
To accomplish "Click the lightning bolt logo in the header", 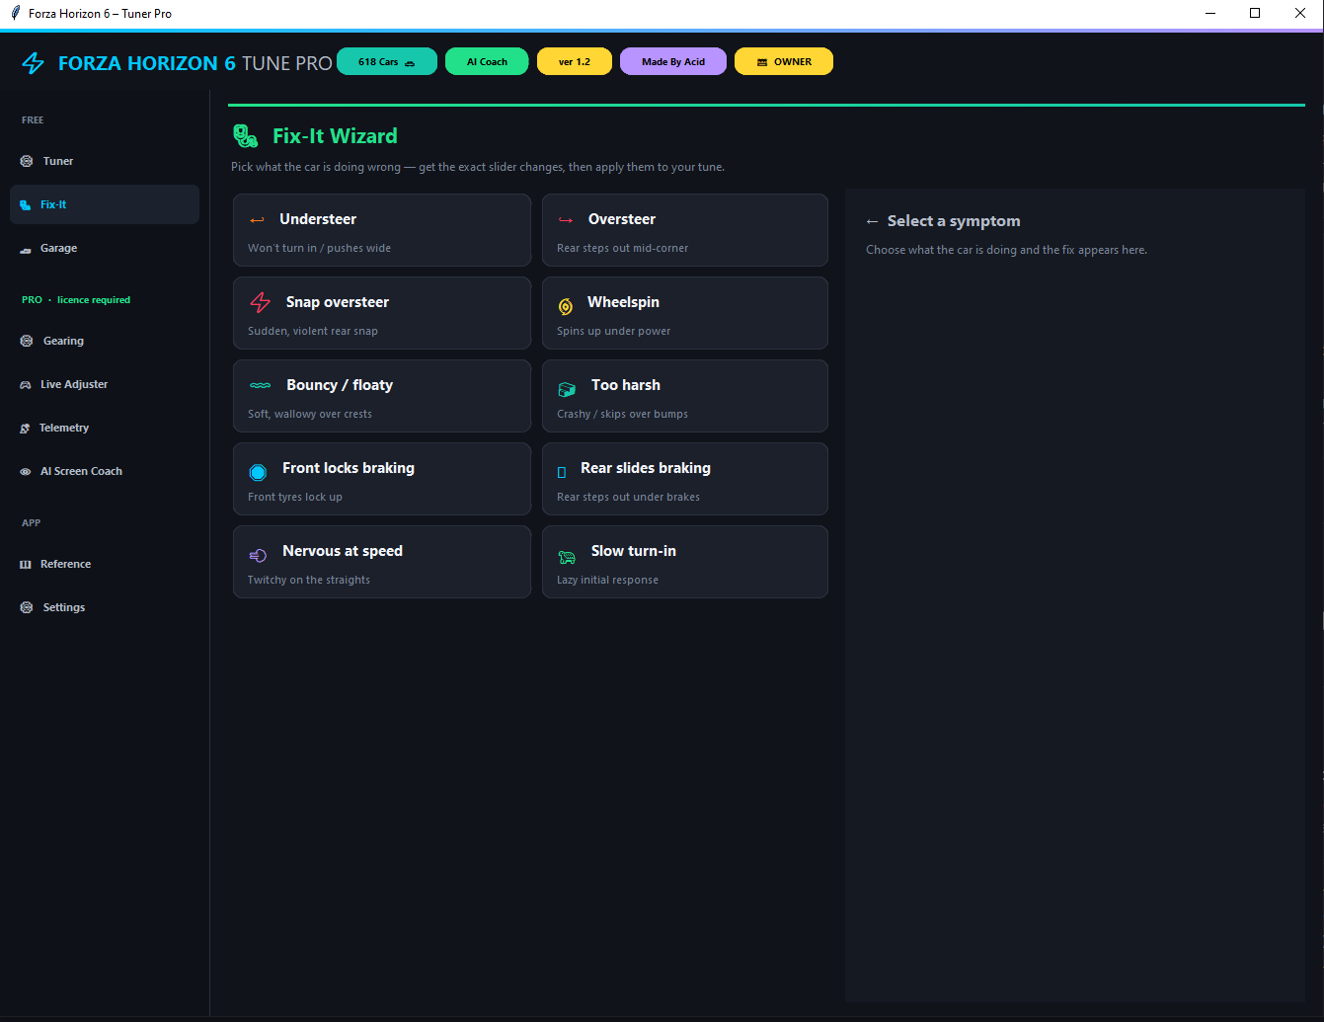I will click(x=33, y=63).
